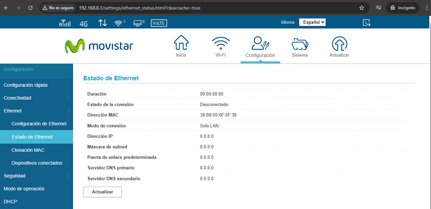
Task: Click the logout icon in top bar
Action: tap(367, 23)
